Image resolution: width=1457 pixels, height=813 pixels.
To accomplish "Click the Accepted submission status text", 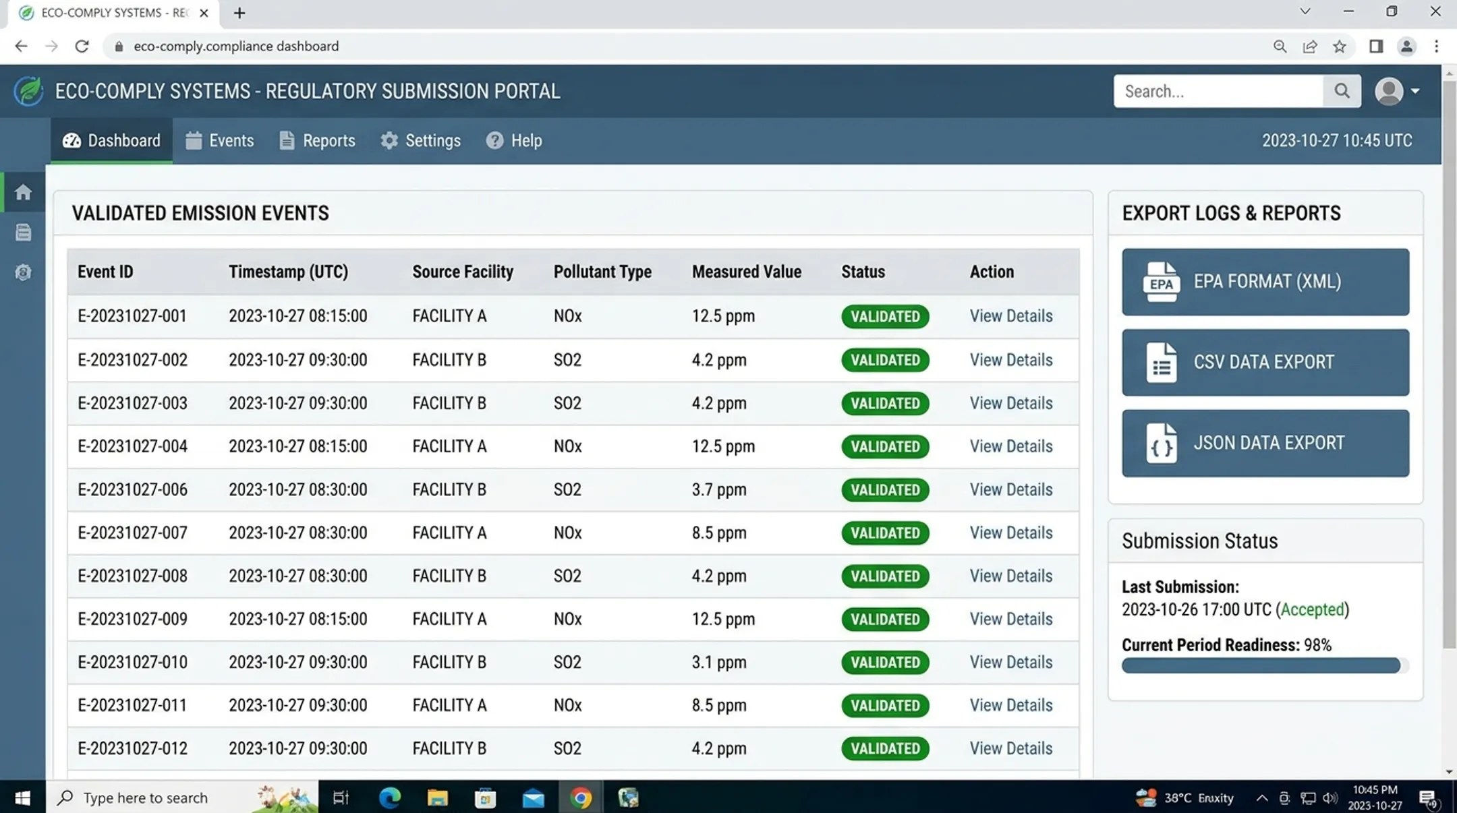I will click(x=1312, y=609).
